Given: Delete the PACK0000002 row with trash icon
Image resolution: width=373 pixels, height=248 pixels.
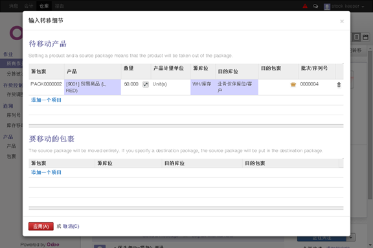Looking at the screenshot, I should 339,85.
